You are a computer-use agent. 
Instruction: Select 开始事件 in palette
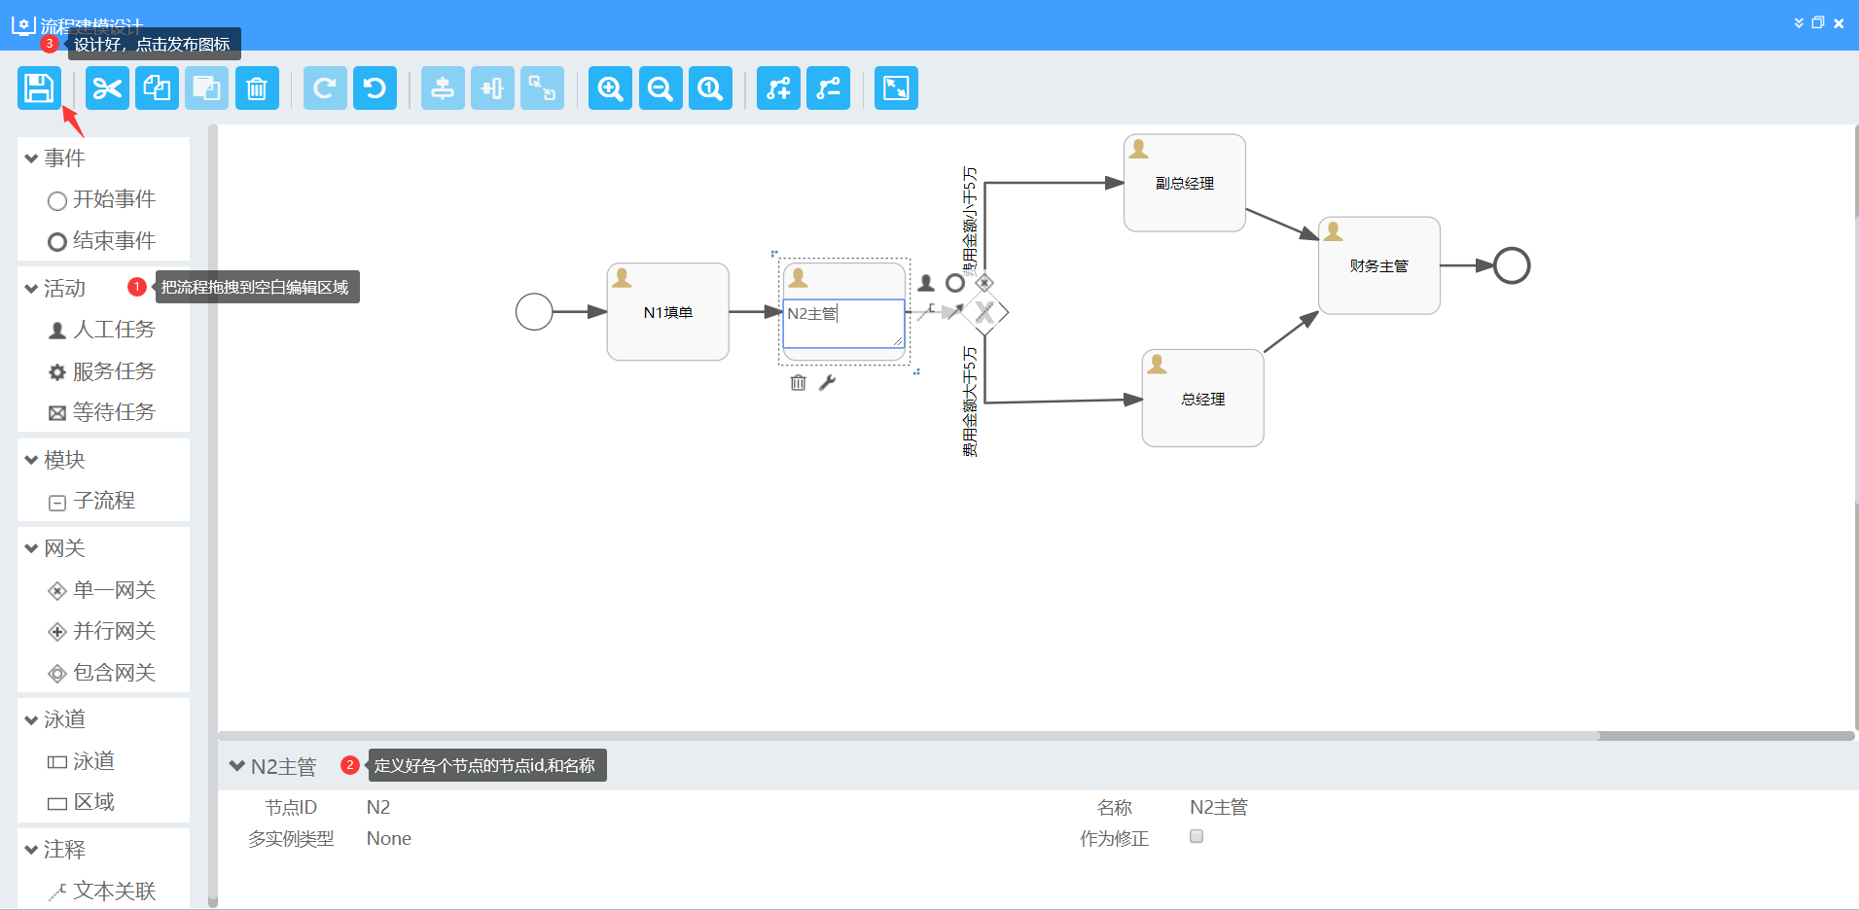(102, 199)
